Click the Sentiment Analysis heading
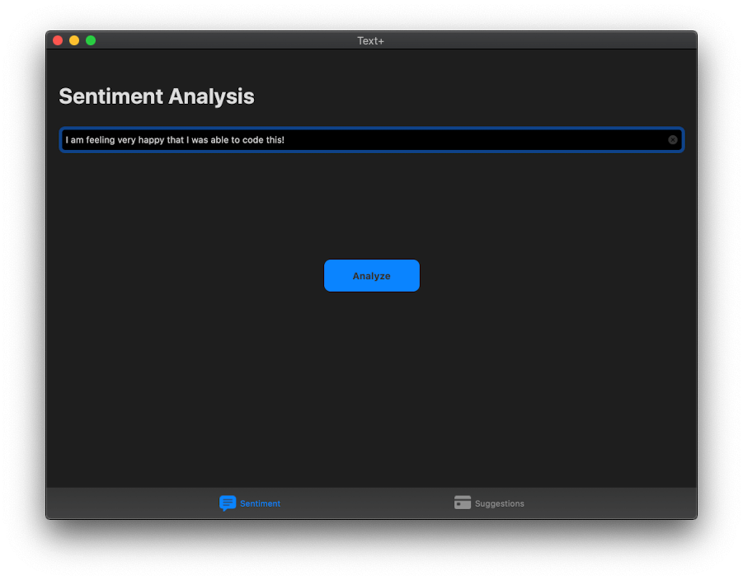 coord(157,96)
